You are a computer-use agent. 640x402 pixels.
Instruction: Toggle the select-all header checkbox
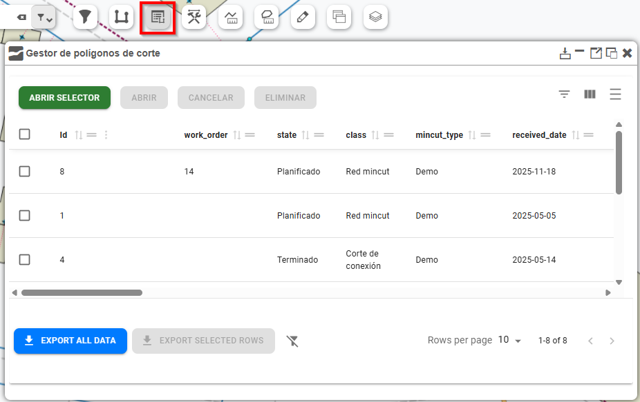pos(25,134)
